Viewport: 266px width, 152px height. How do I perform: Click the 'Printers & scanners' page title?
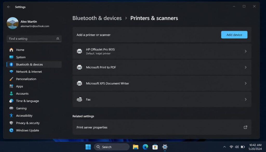click(154, 18)
